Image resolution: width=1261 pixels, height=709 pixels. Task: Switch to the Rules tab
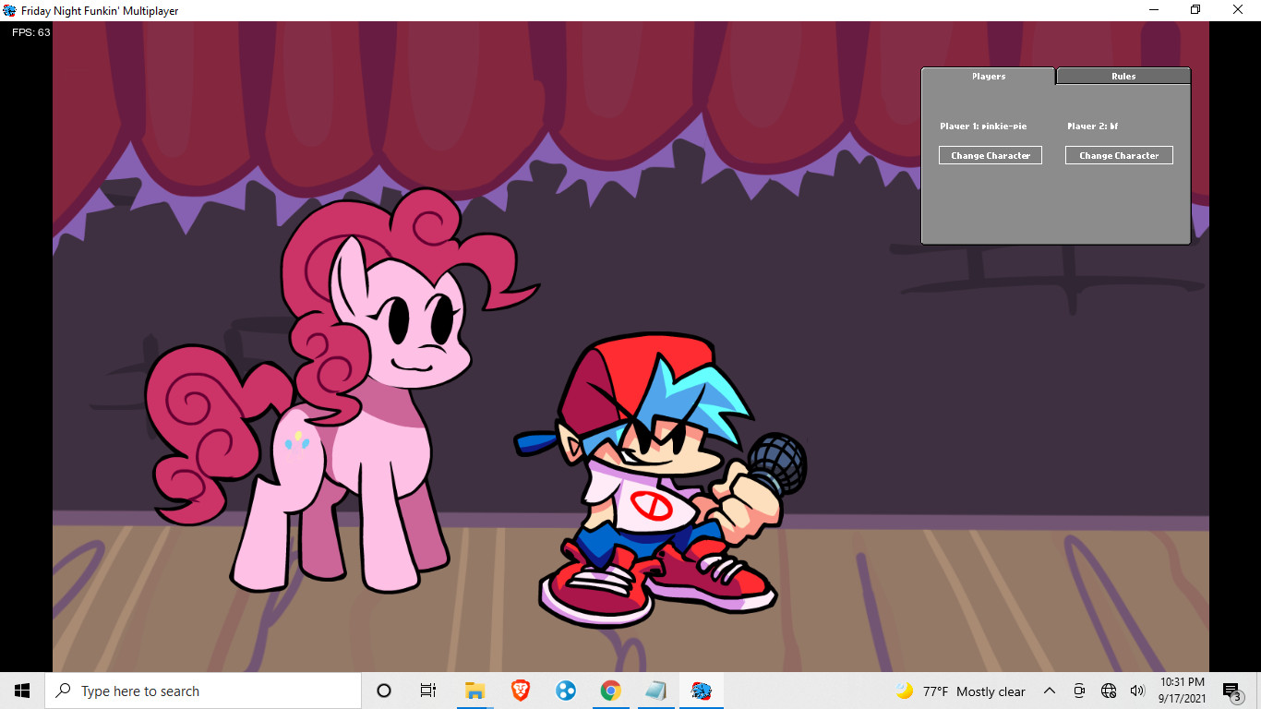(x=1123, y=76)
